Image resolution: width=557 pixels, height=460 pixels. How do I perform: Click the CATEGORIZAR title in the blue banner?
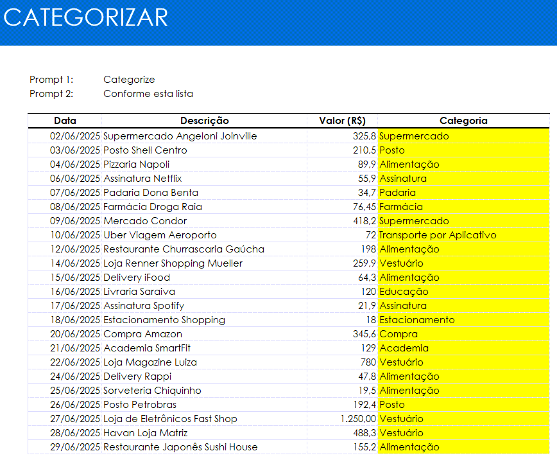(85, 18)
